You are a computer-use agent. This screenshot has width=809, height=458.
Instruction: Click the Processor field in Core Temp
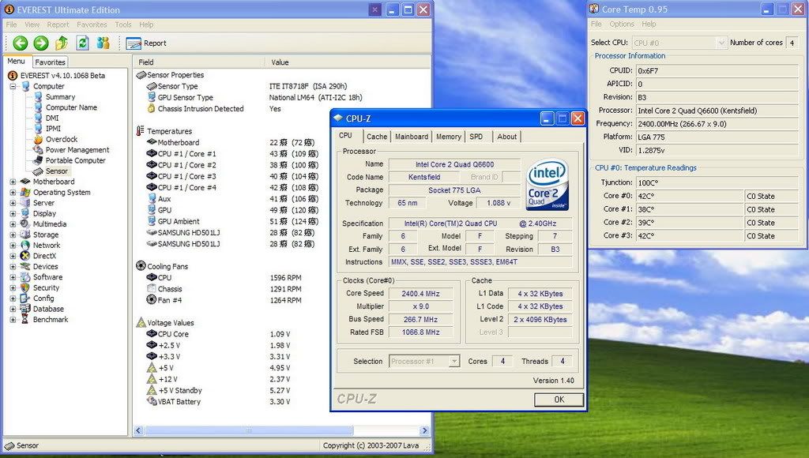point(717,111)
